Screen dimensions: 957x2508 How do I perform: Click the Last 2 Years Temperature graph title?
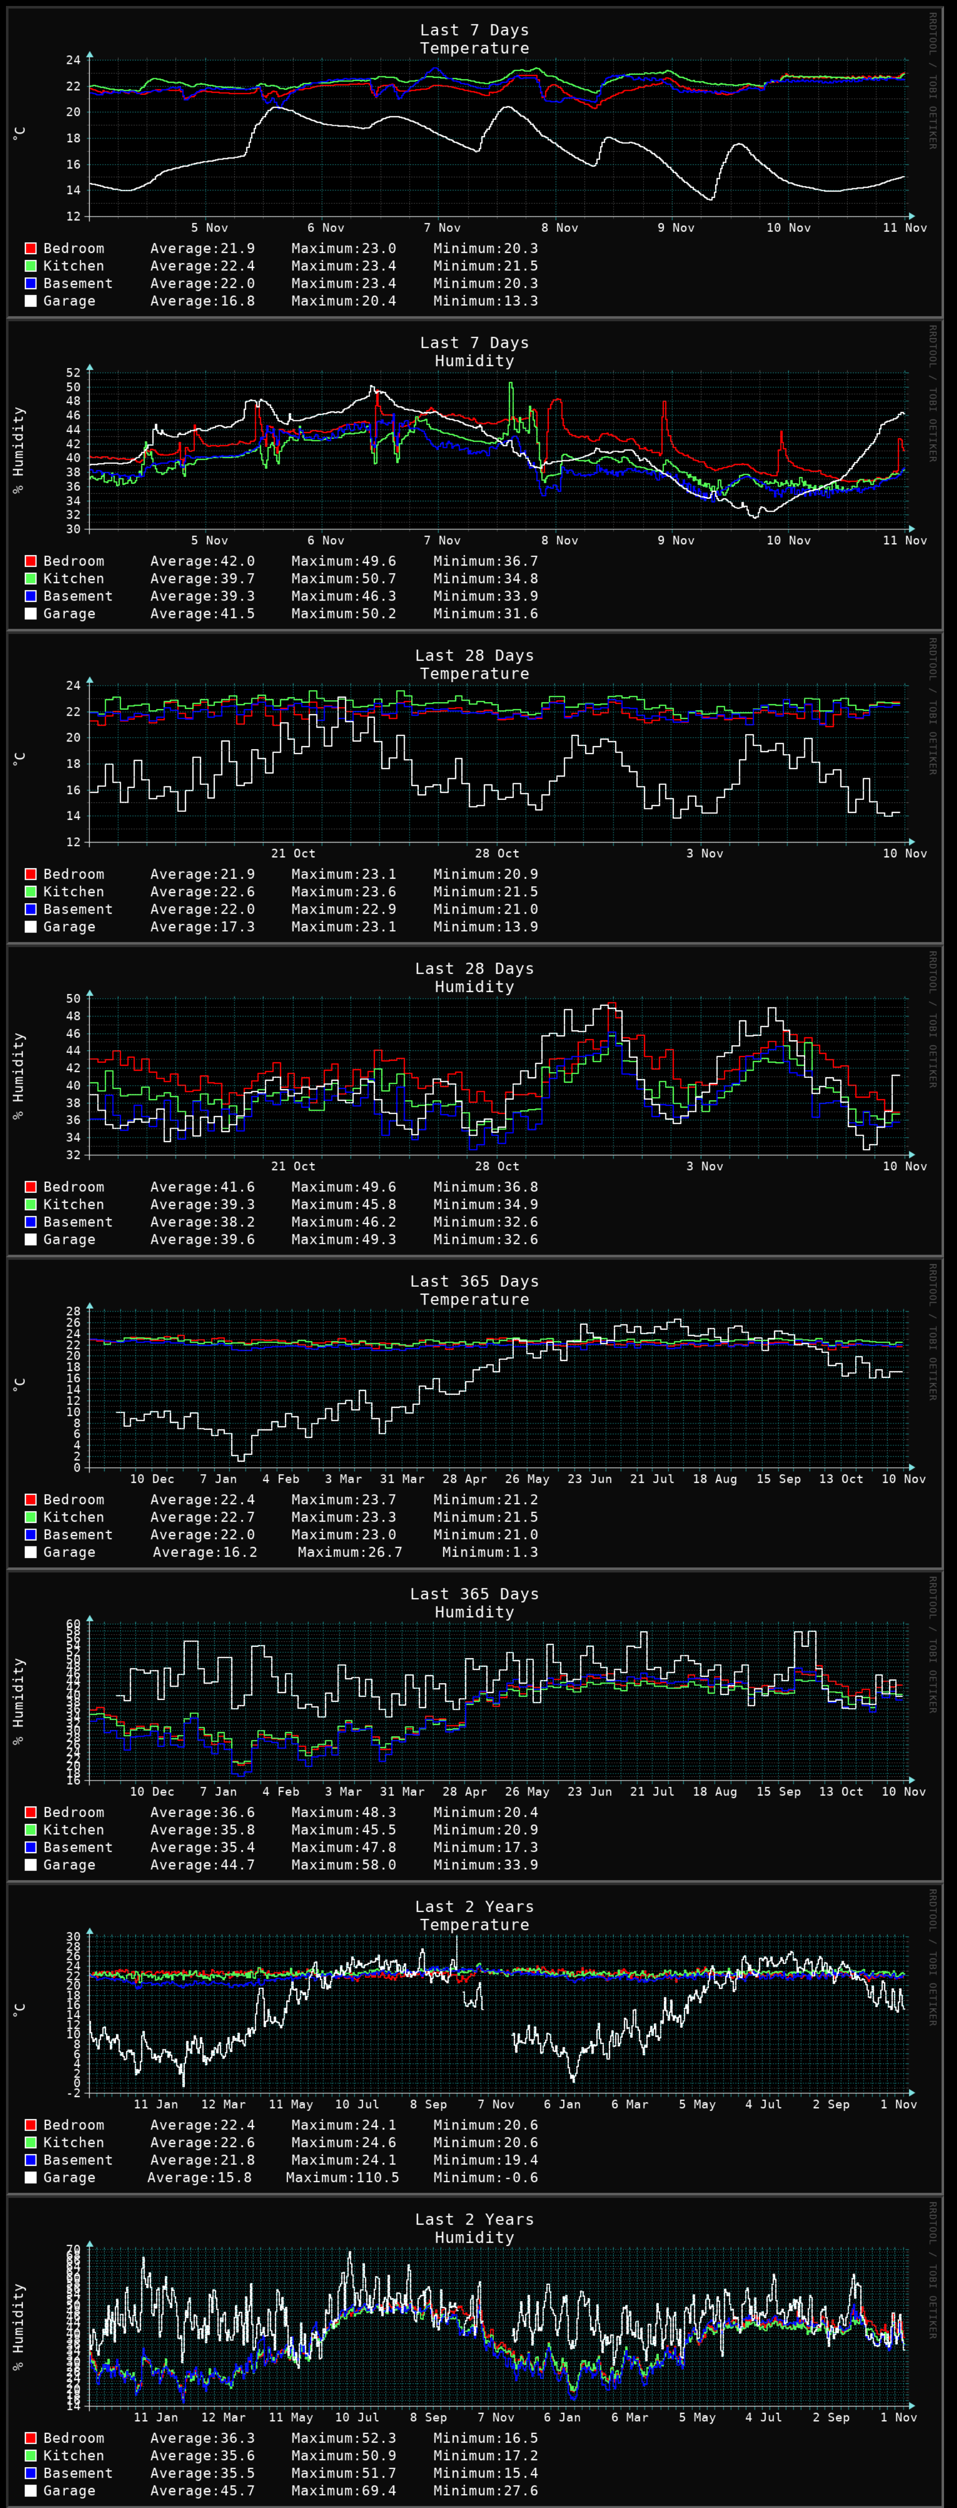click(x=474, y=1915)
